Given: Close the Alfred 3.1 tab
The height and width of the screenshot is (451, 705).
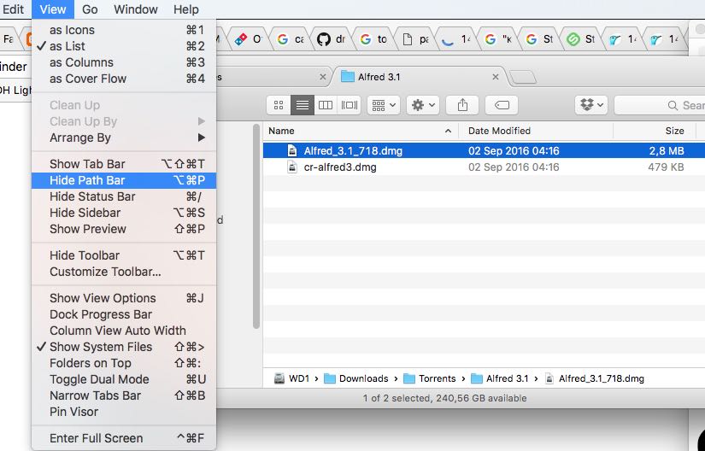Looking at the screenshot, I should 496,77.
